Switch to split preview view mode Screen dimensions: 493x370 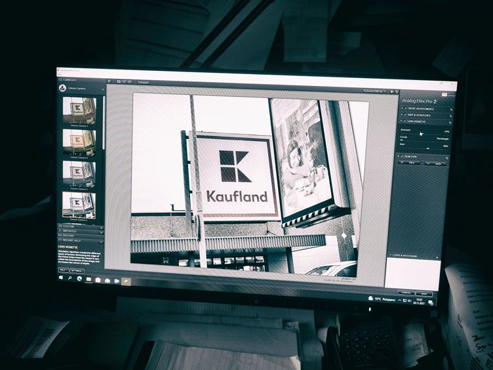coord(124,82)
